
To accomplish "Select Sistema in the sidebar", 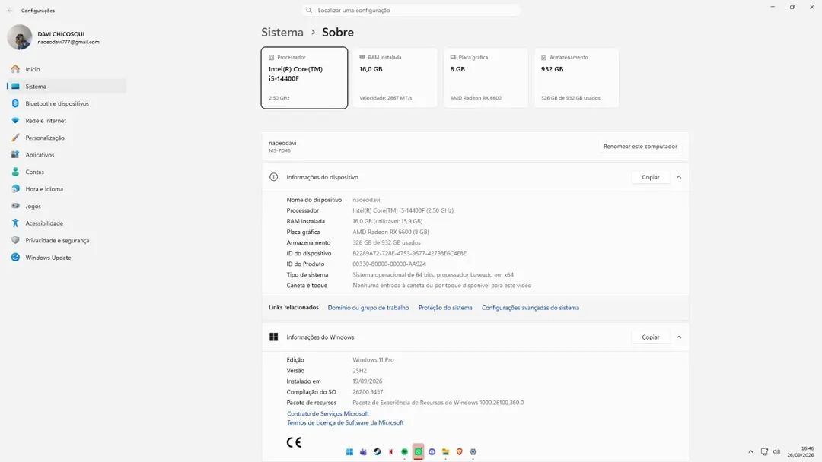I will [66, 87].
